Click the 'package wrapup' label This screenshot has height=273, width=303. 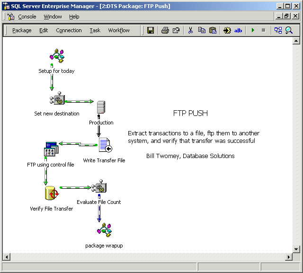pos(104,246)
